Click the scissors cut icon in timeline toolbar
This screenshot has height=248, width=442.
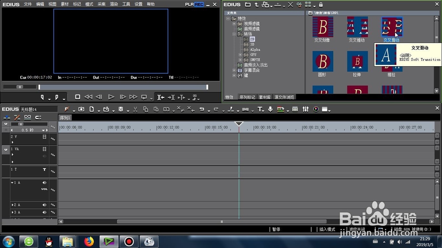pos(135,109)
